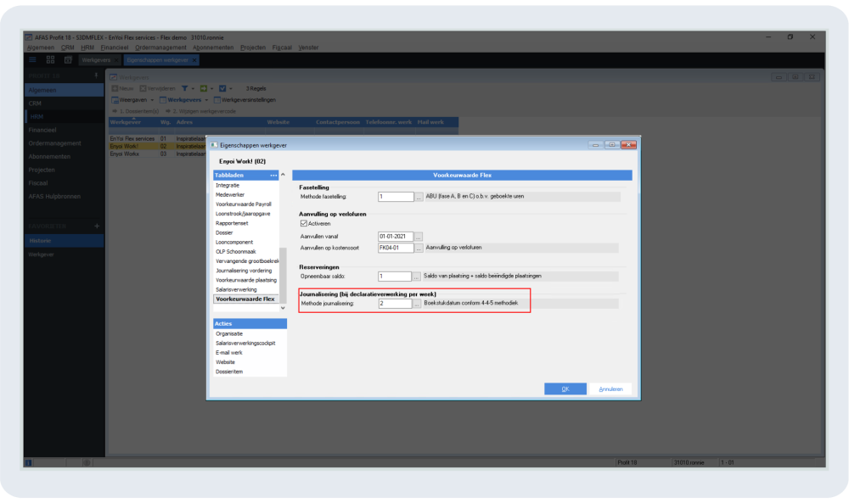Click the green export arrow icon

204,88
